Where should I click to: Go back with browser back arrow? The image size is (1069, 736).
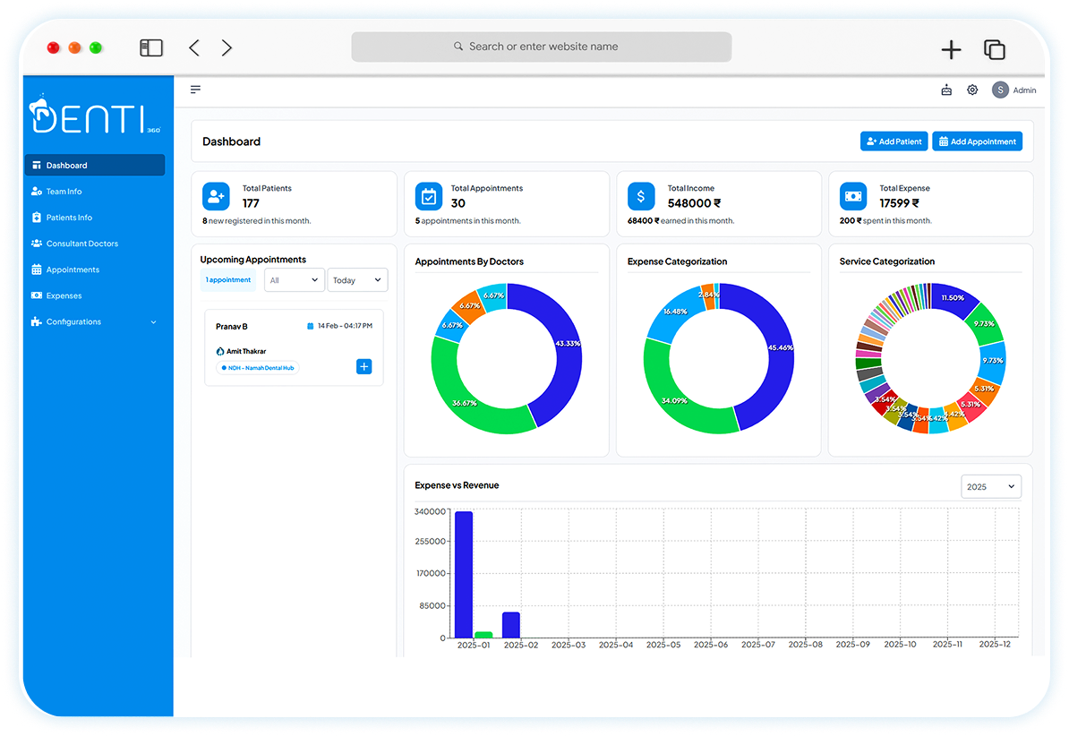coord(194,47)
